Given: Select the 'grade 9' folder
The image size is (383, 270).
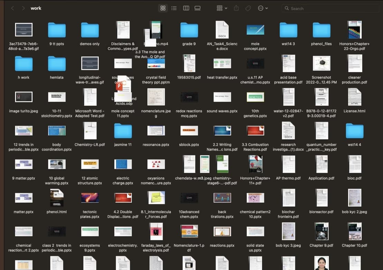Looking at the screenshot, I should pyautogui.click(x=189, y=30).
